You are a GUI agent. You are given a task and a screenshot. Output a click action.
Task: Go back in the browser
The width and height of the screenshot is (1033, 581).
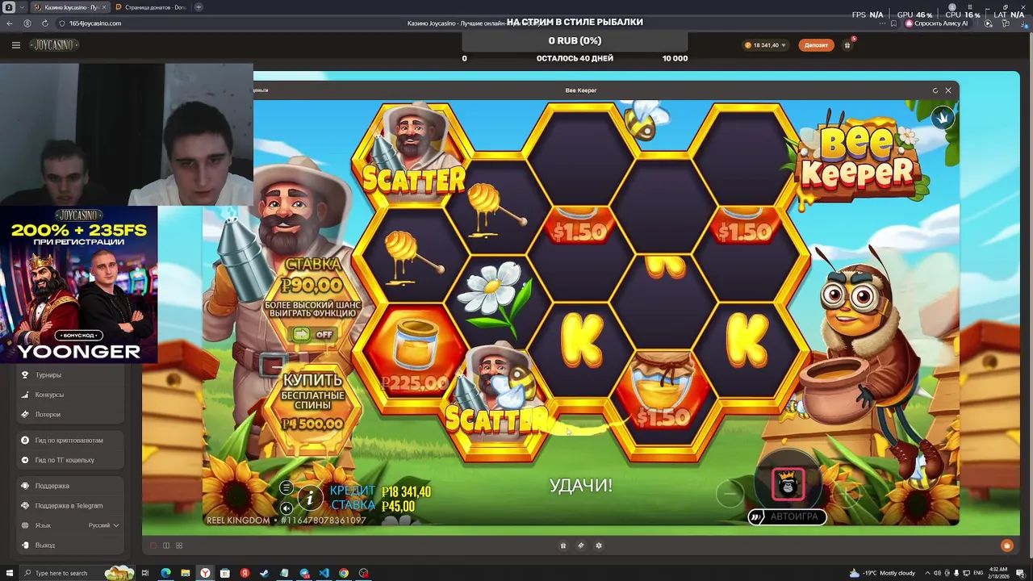coord(10,23)
